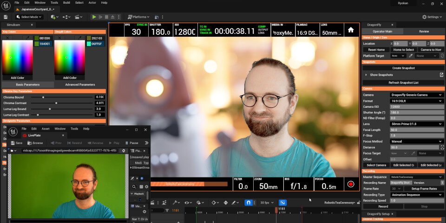Image resolution: width=446 pixels, height=223 pixels.
Task: Click the X clear icon under Despill Colors
Action: tap(59, 38)
